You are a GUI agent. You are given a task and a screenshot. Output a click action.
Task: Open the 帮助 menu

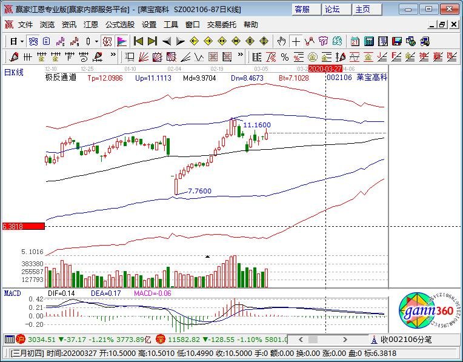point(251,25)
